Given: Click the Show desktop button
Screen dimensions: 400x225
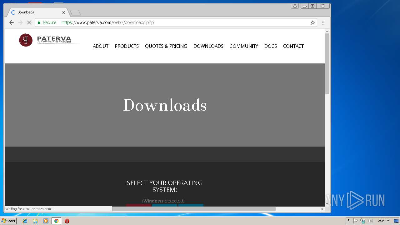Looking at the screenshot, I should [x=396, y=221].
